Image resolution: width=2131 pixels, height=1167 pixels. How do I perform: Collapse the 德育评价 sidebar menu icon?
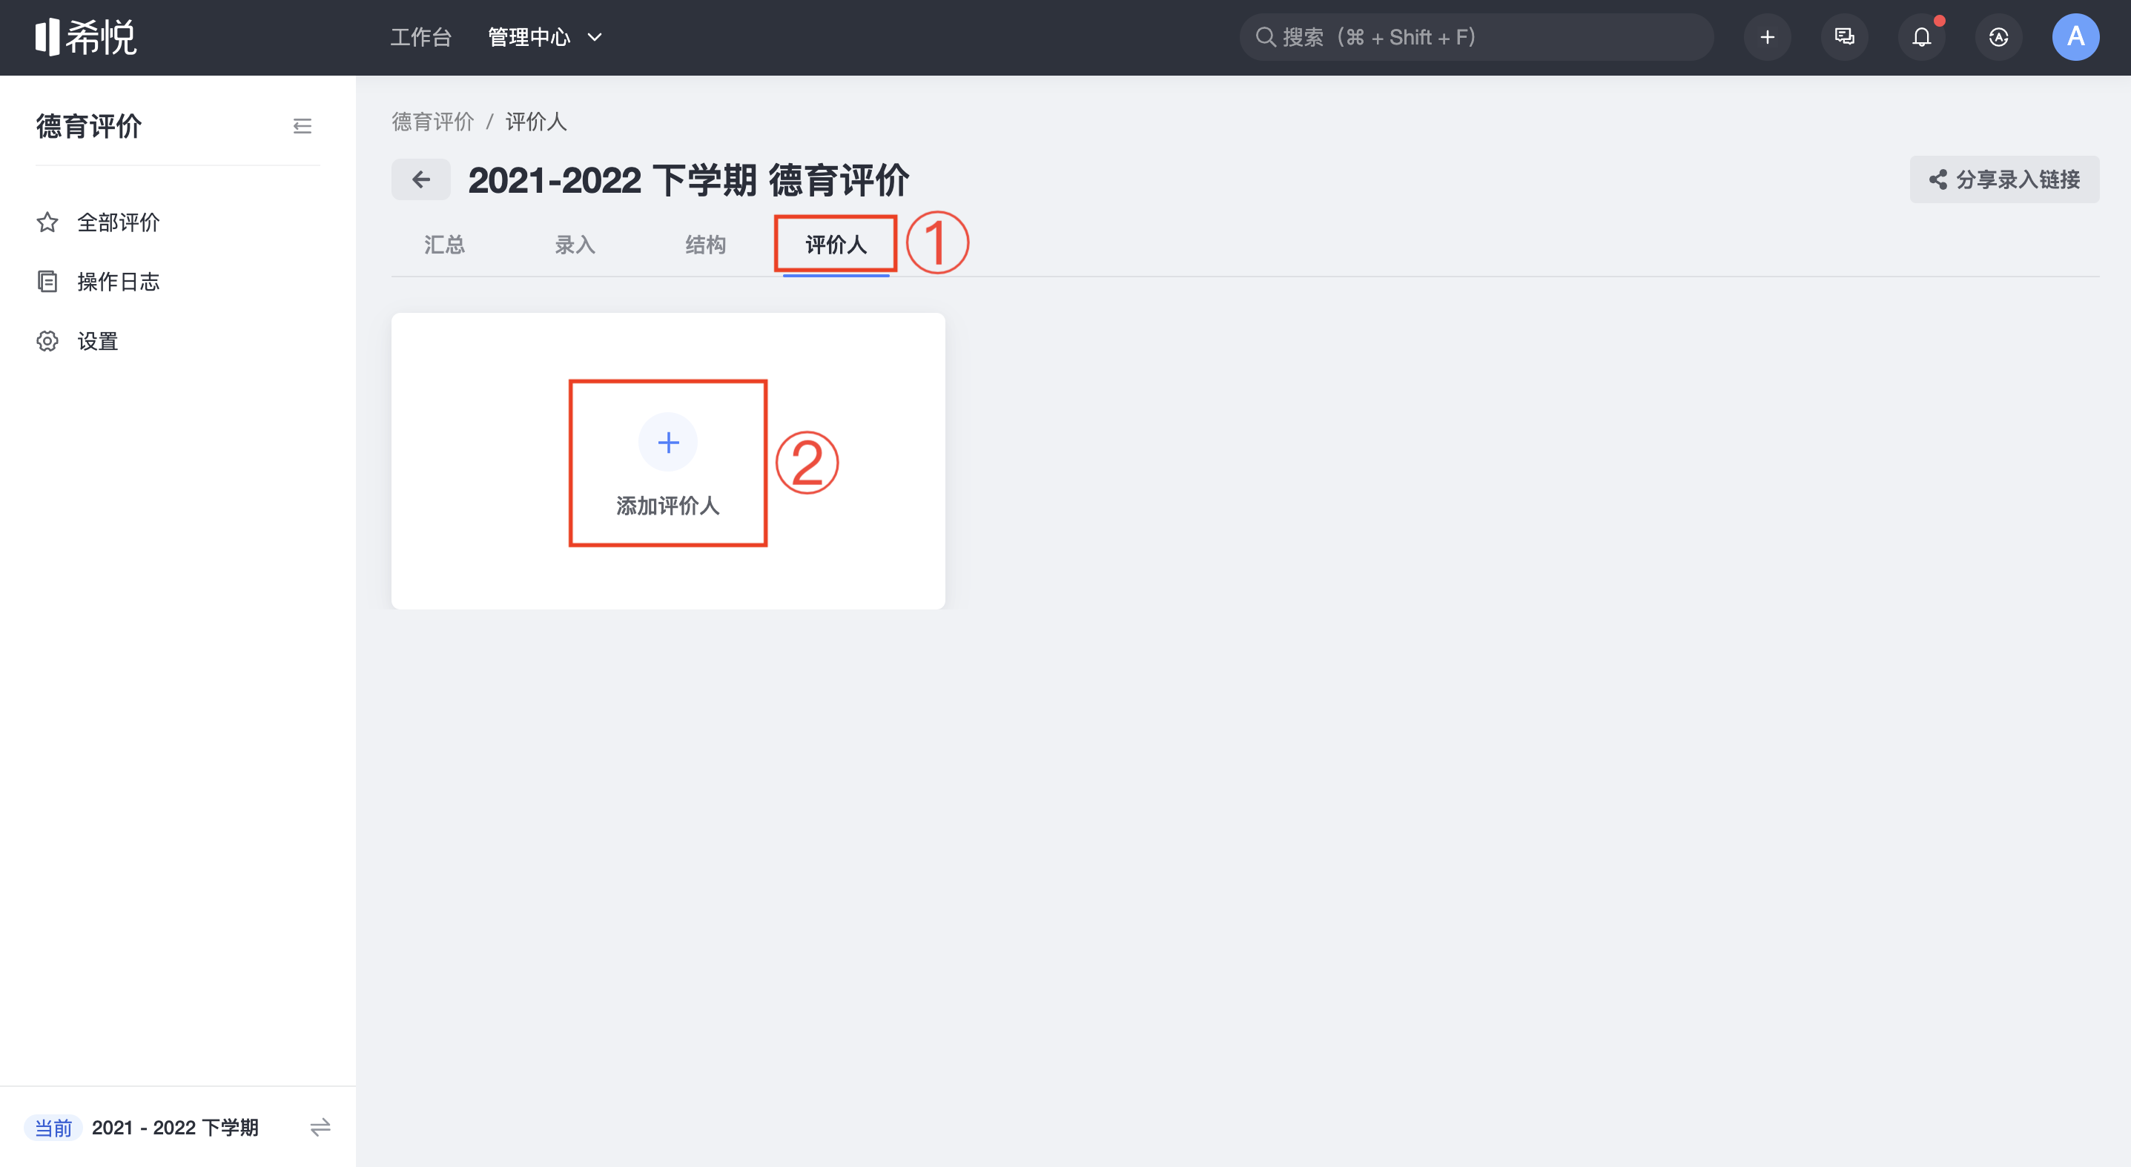302,126
